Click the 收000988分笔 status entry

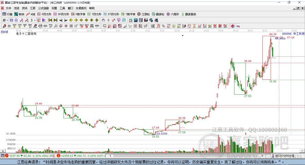click(x=283, y=156)
